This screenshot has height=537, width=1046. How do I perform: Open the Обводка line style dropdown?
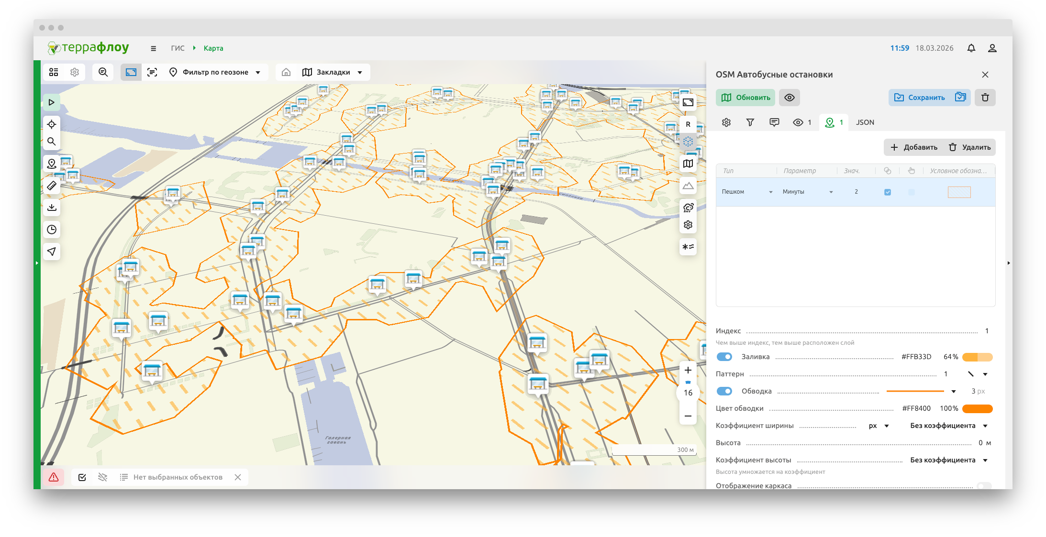click(954, 392)
